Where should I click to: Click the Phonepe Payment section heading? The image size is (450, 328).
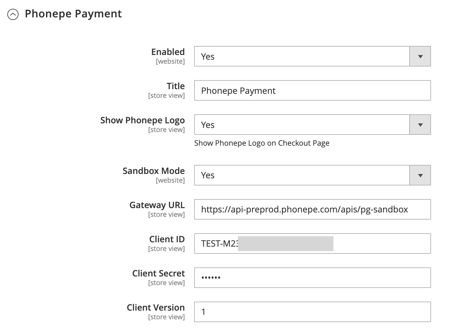73,14
